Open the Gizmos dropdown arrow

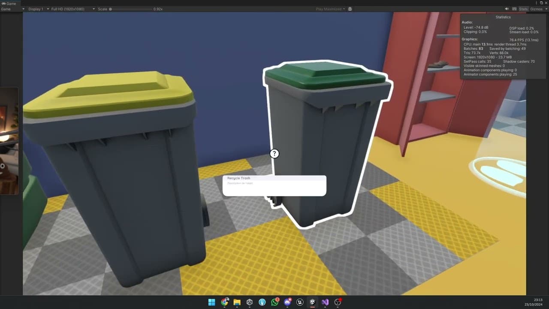[x=546, y=9]
